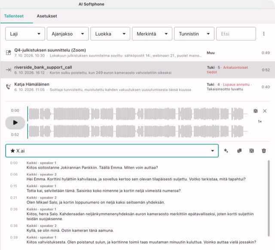Seek in the upper waveform track
This screenshot has width=275, height=250.
pos(138,114)
